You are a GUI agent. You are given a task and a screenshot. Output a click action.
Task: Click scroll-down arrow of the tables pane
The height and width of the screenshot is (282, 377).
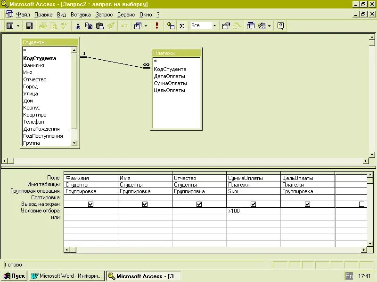click(372, 155)
